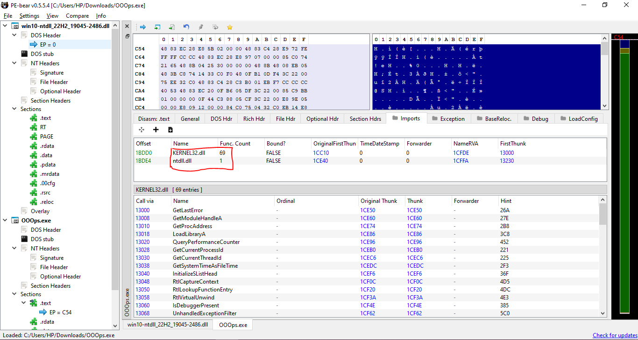The height and width of the screenshot is (340, 638).
Task: Select the EP = 0 entry point item
Action: pos(48,44)
